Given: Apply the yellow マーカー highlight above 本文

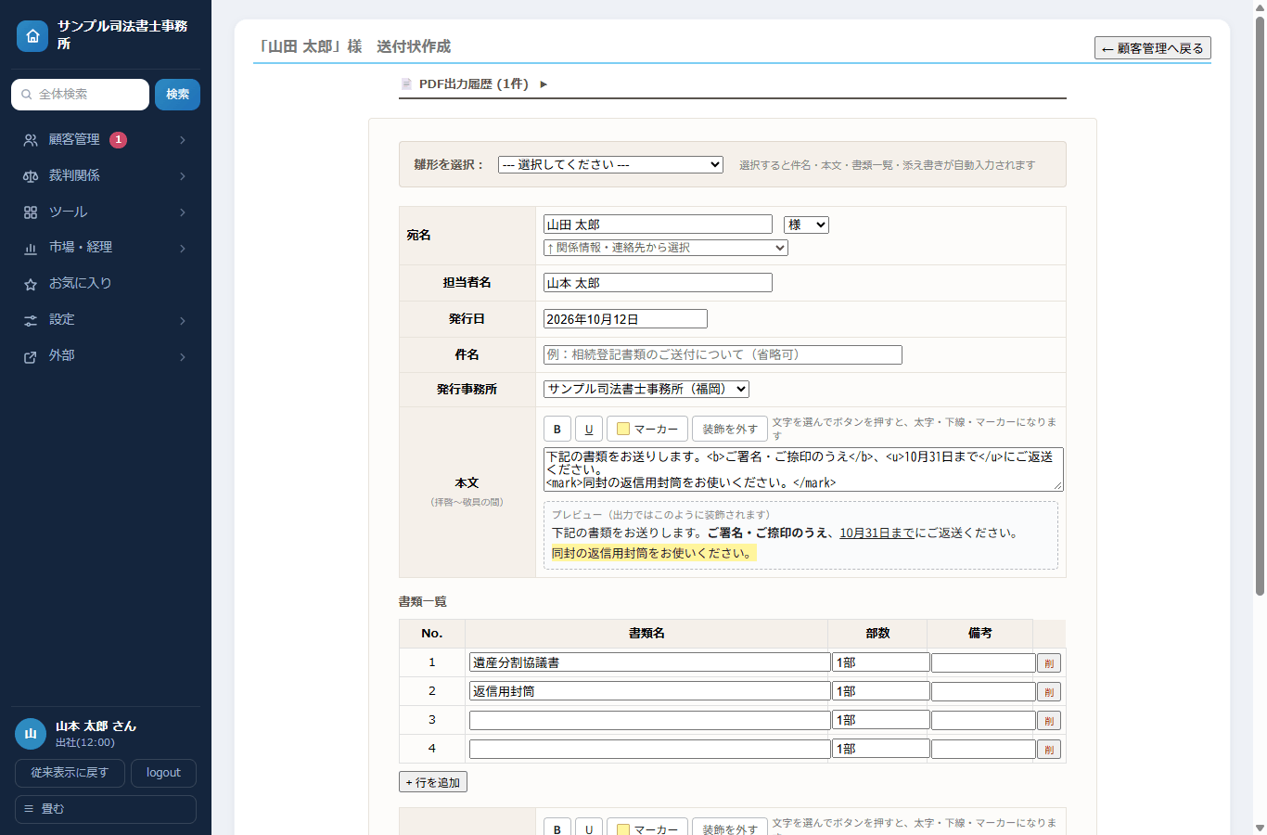Looking at the screenshot, I should [647, 429].
